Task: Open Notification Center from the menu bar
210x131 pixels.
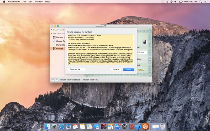Action: point(205,2)
